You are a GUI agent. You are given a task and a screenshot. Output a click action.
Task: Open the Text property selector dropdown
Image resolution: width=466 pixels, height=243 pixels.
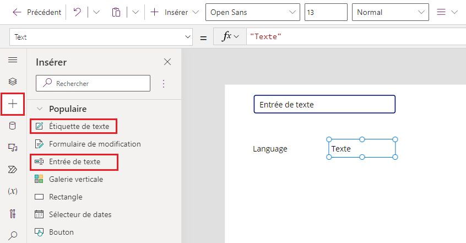coord(100,37)
